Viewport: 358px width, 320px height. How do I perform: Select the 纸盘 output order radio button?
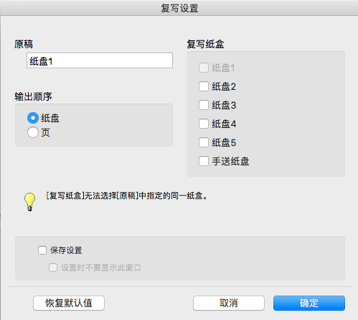[x=33, y=118]
